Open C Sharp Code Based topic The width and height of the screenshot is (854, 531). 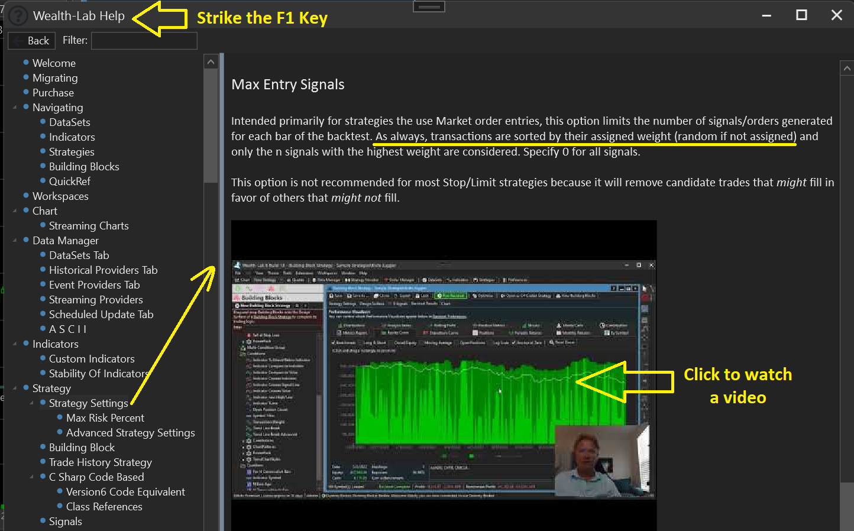[96, 477]
